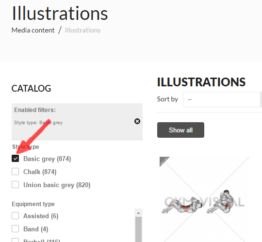Click the Basic grey (874) label
Image resolution: width=262 pixels, height=242 pixels.
pyautogui.click(x=47, y=159)
